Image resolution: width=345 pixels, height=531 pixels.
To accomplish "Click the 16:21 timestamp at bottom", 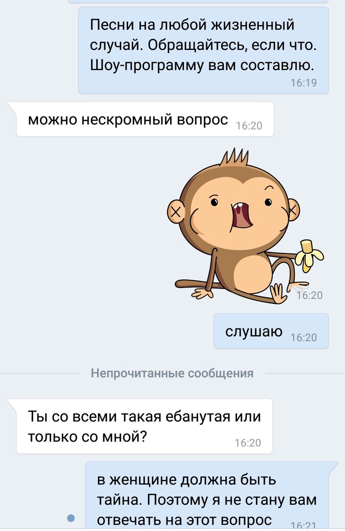I will [304, 525].
